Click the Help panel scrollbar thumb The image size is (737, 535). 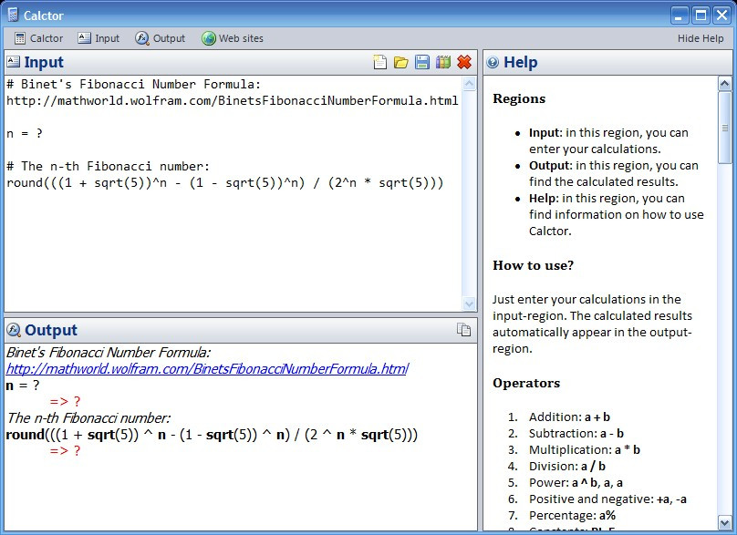[725, 128]
